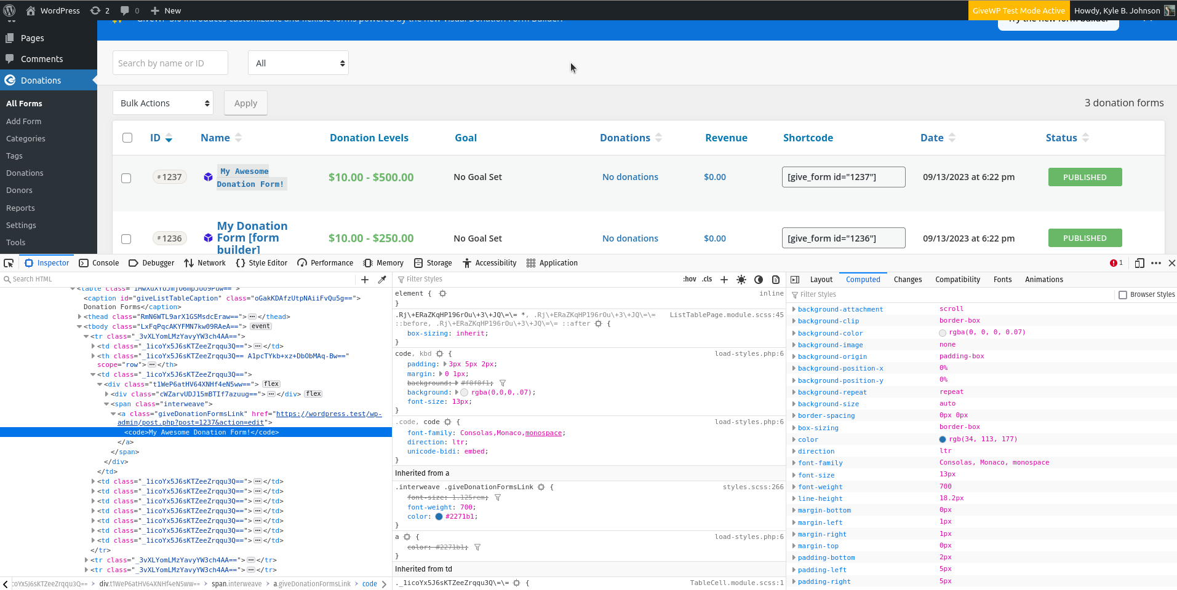Open devtools three-dot options menu
1177x590 pixels.
[1156, 263]
